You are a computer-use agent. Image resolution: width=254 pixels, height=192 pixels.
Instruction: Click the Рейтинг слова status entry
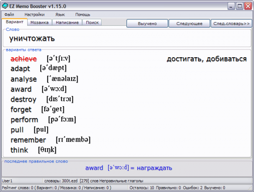pyautogui.click(x=56, y=188)
